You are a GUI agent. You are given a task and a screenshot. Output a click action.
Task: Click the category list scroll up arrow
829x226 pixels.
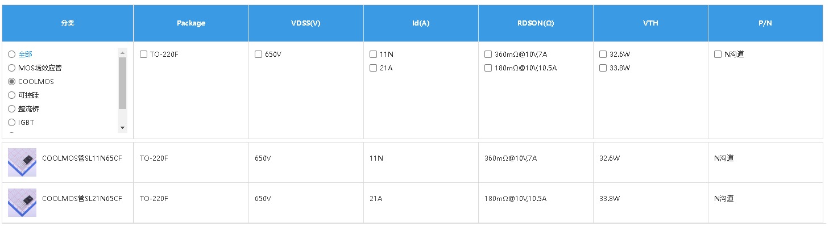[122, 52]
